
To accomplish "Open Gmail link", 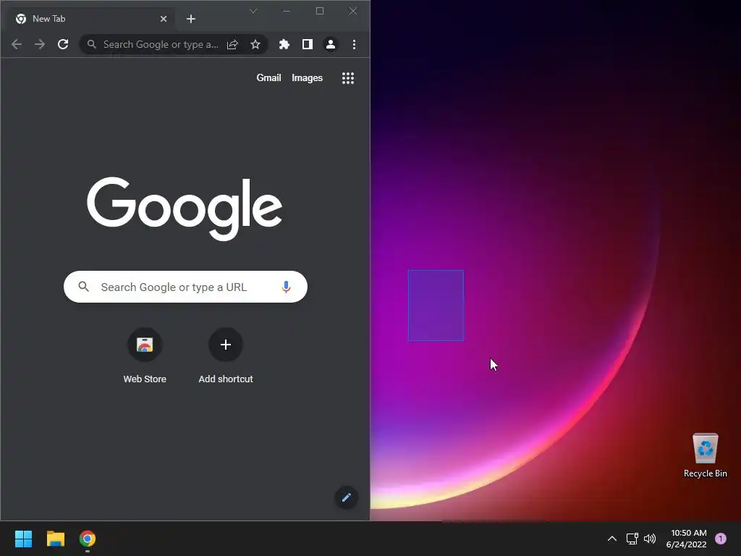I will tap(268, 78).
